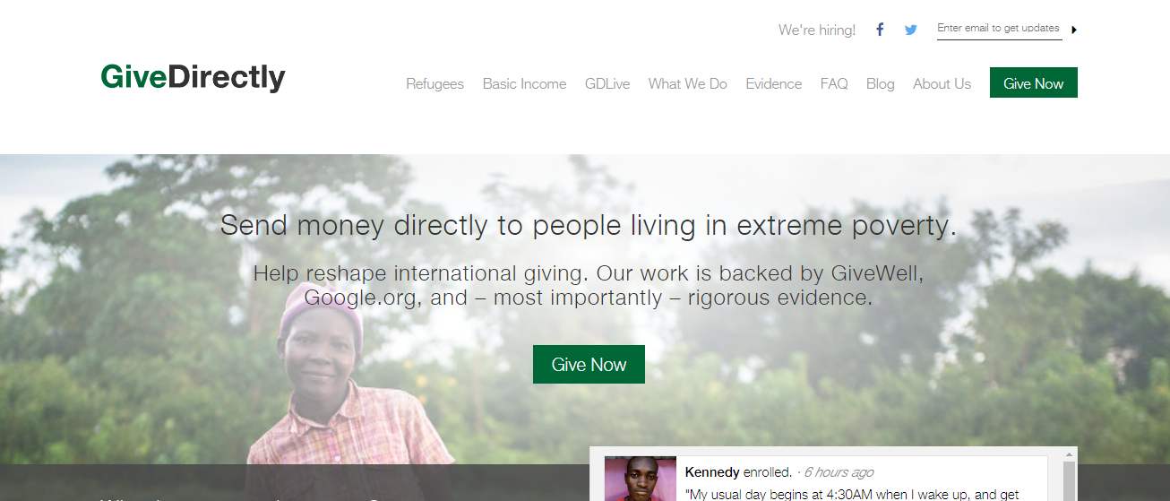Open Kennedy's profile thumbnail photo
The width and height of the screenshot is (1170, 501).
point(641,479)
